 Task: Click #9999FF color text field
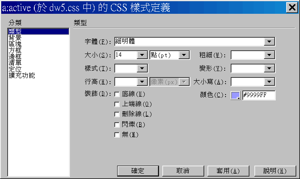coord(259,95)
